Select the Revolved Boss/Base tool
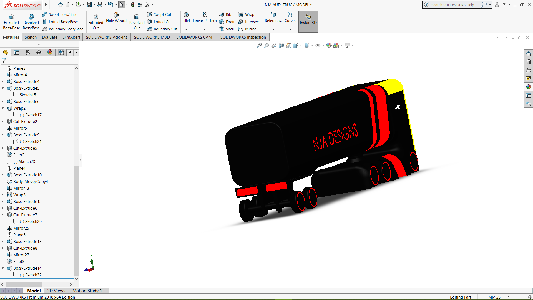 tap(31, 22)
